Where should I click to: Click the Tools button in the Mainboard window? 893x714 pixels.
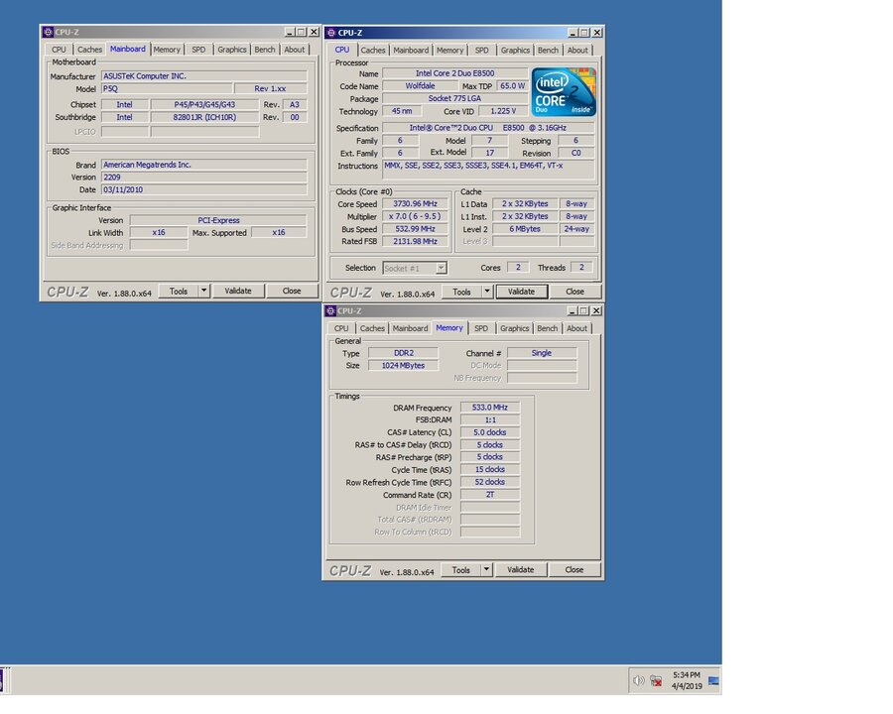(179, 291)
